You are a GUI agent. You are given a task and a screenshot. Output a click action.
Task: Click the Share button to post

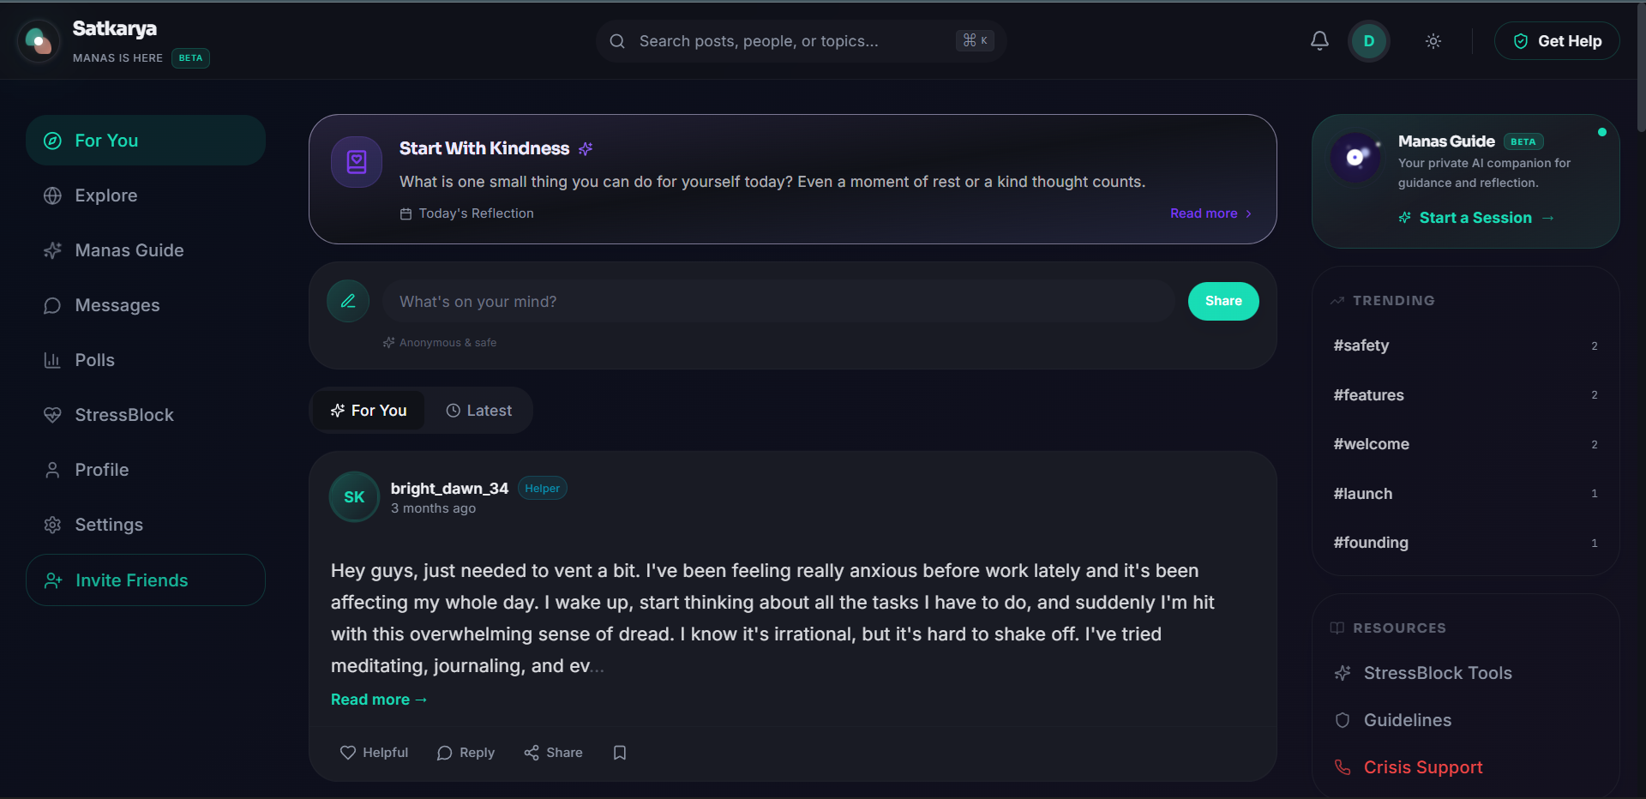(1223, 301)
